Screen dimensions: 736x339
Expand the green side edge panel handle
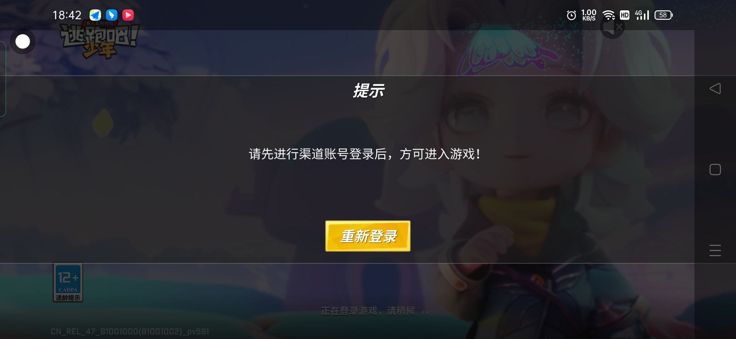[3, 79]
